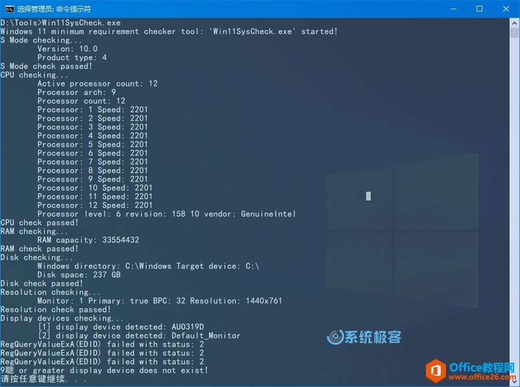Click the scroll up arrow on the scrollbar
The image size is (520, 387).
click(514, 23)
